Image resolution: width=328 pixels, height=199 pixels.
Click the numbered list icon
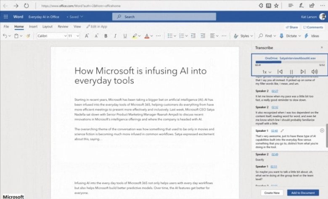(x=182, y=36)
